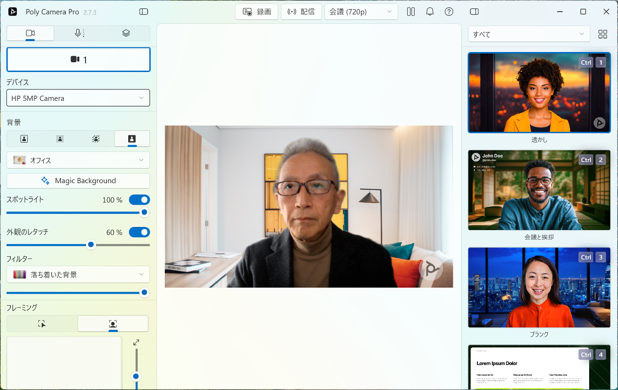Image resolution: width=618 pixels, height=390 pixels.
Task: Toggle the left sidebar panel icon
Action: 144,11
